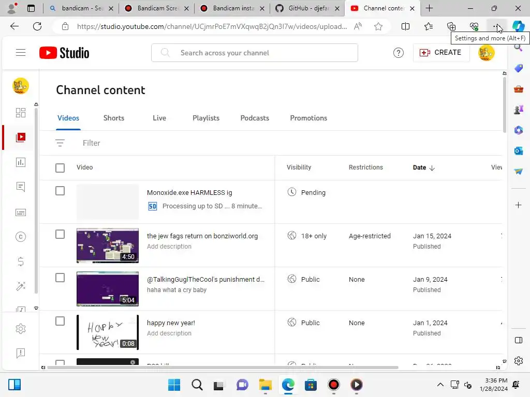Screen dimensions: 530x397
Task: Open Copyright icon in the sidebar
Action: pos(21,237)
